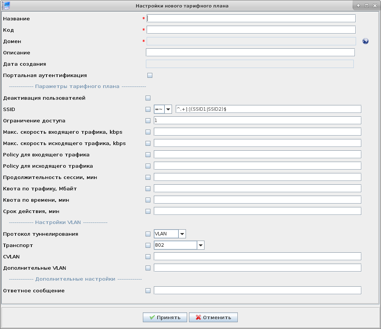Click the Домен field
Image resolution: width=381 pixels, height=329 pixels.
tap(251, 41)
